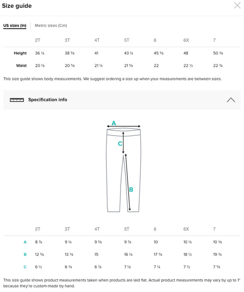Click the Waist row label
The image size is (244, 292).
(21, 65)
